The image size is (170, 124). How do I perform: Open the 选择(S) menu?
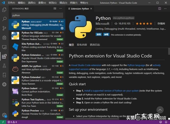click(x=32, y=3)
